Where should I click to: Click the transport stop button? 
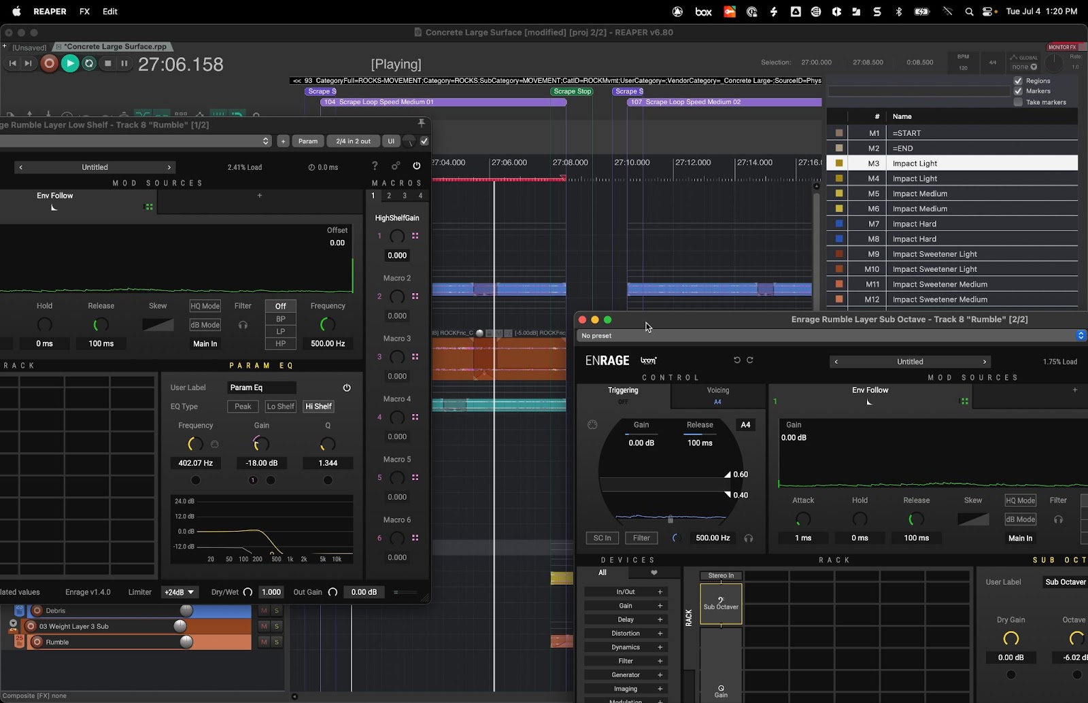107,63
